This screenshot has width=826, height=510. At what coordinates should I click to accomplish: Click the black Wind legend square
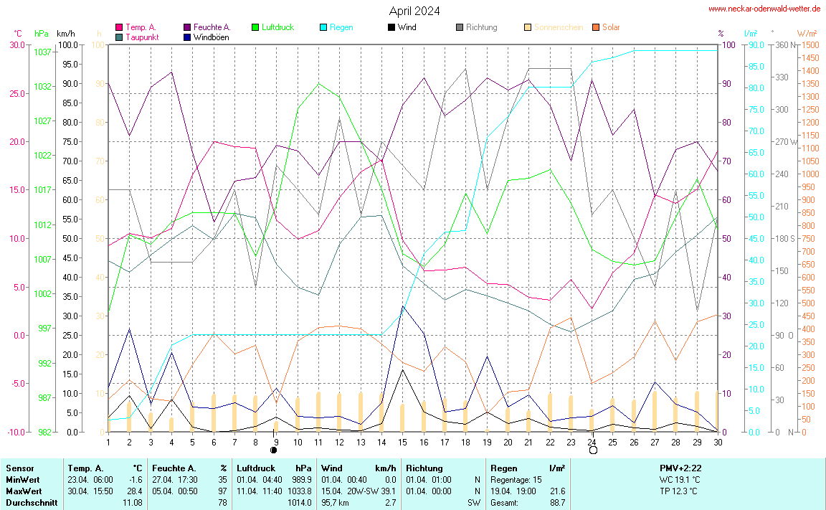tap(391, 27)
